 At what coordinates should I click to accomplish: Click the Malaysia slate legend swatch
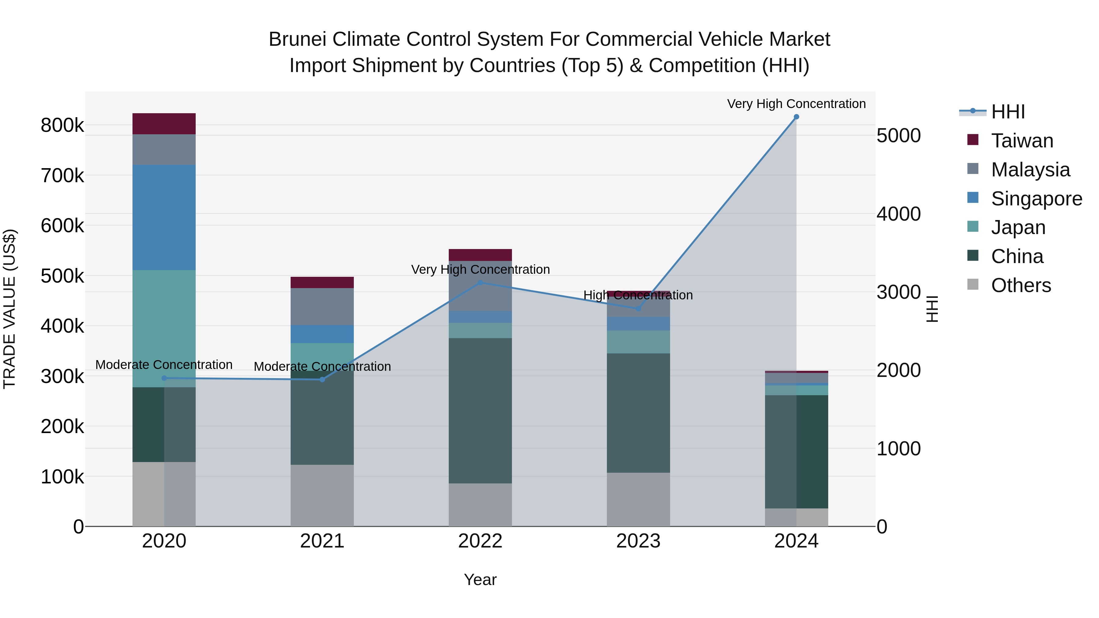(x=973, y=168)
